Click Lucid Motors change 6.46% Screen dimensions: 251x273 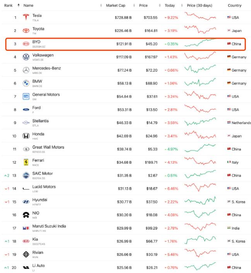pos(171,189)
